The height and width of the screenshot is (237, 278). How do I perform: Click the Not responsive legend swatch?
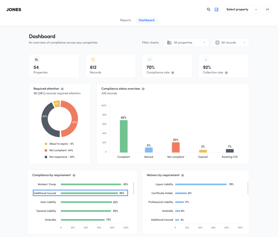point(46,157)
